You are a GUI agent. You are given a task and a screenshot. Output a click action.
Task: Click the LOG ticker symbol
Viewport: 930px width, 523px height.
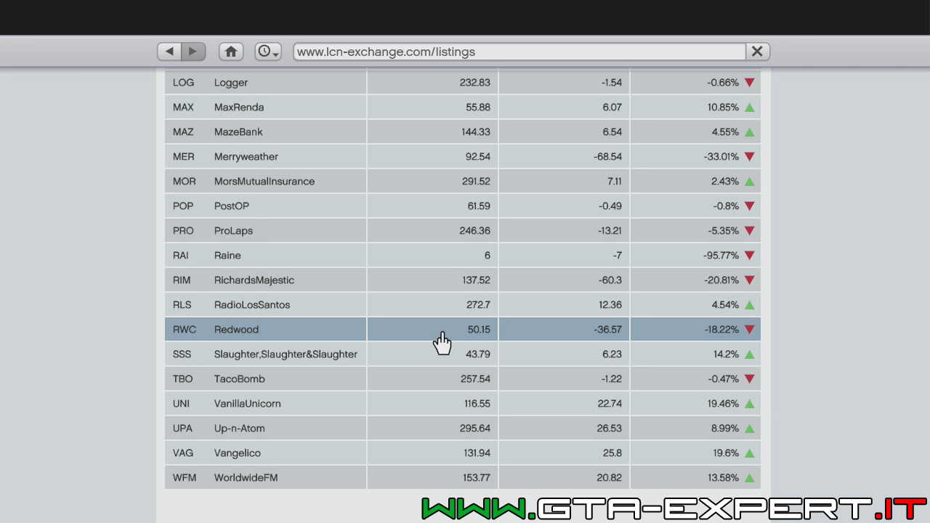click(183, 83)
